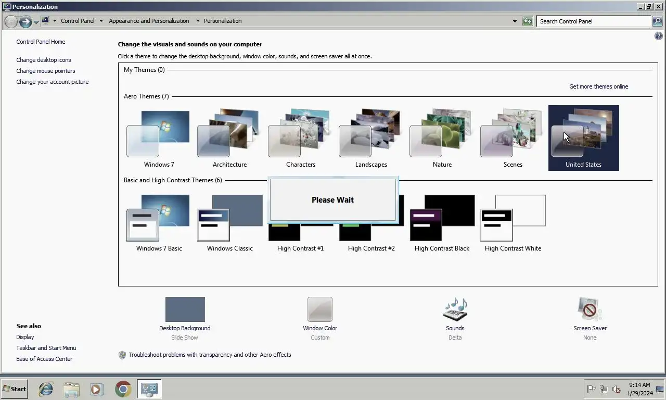
Task: Open Change mouse pointers link
Action: pyautogui.click(x=46, y=71)
